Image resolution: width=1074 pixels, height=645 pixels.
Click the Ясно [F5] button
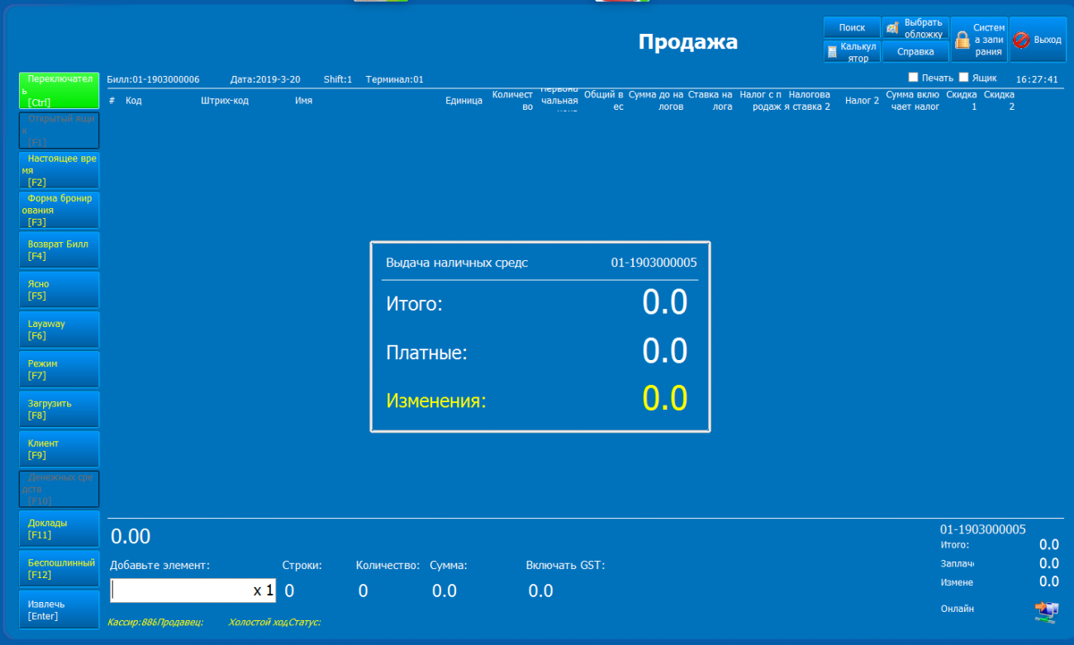[x=59, y=290]
